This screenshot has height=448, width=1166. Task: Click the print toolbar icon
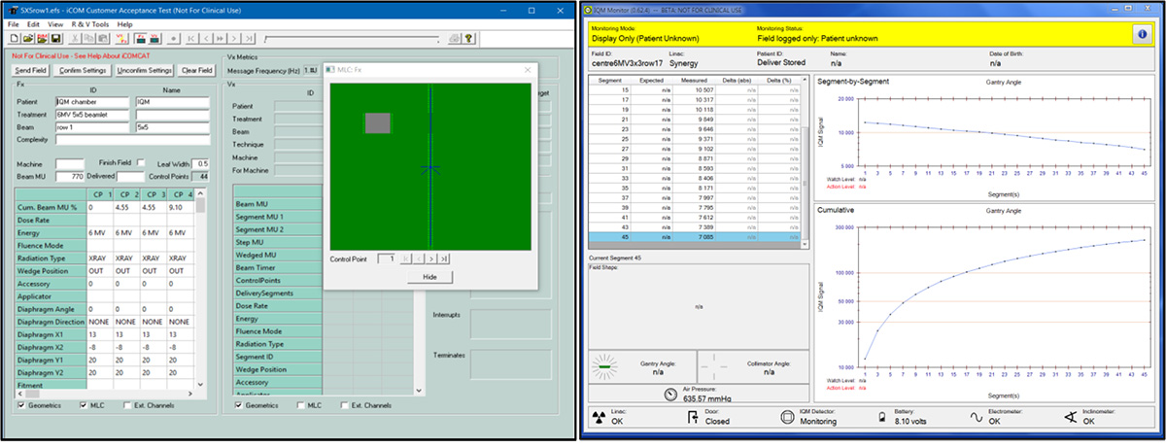454,38
